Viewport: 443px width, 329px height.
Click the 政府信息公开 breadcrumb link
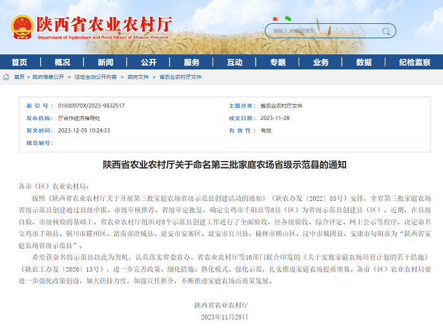pos(48,77)
